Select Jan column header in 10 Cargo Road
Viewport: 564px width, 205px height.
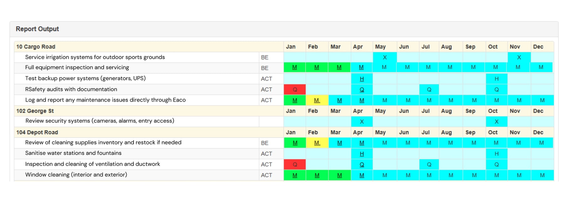point(291,47)
